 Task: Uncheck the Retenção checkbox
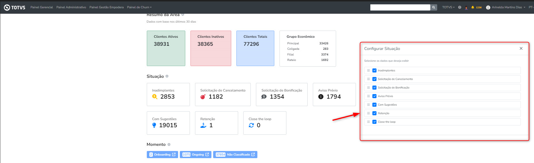(x=374, y=113)
